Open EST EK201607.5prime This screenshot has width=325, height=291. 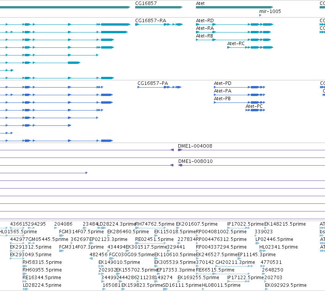pyautogui.click(x=197, y=224)
